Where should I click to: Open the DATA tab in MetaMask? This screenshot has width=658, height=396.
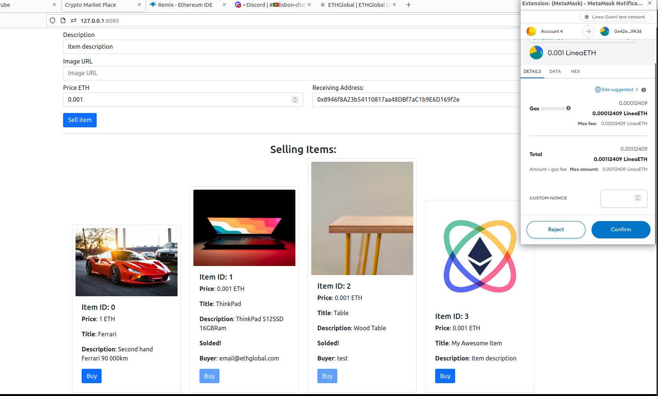(x=555, y=71)
